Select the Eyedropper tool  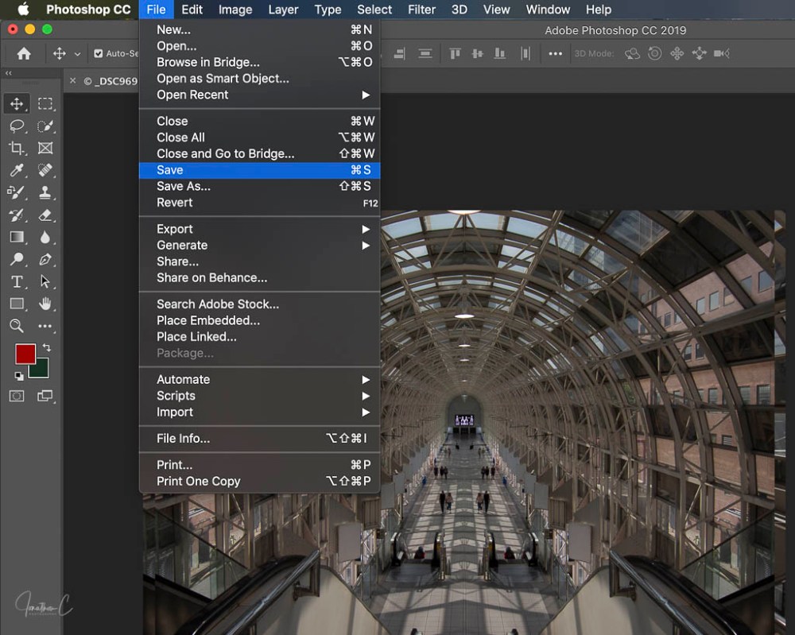[x=16, y=170]
